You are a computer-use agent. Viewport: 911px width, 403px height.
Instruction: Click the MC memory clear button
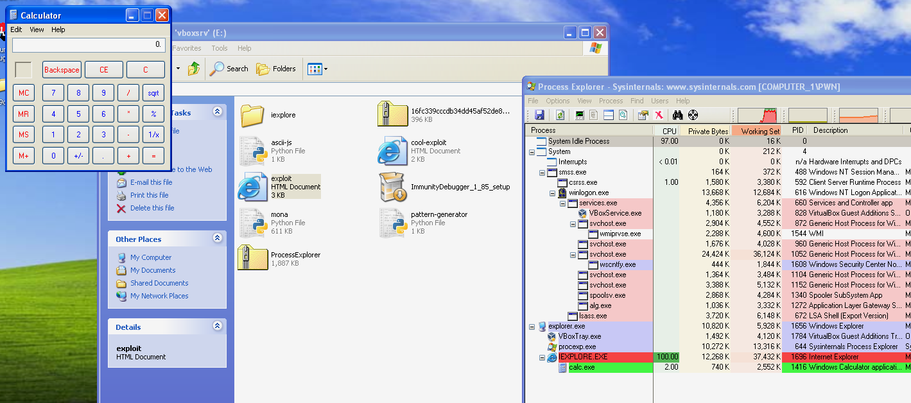pyautogui.click(x=24, y=92)
